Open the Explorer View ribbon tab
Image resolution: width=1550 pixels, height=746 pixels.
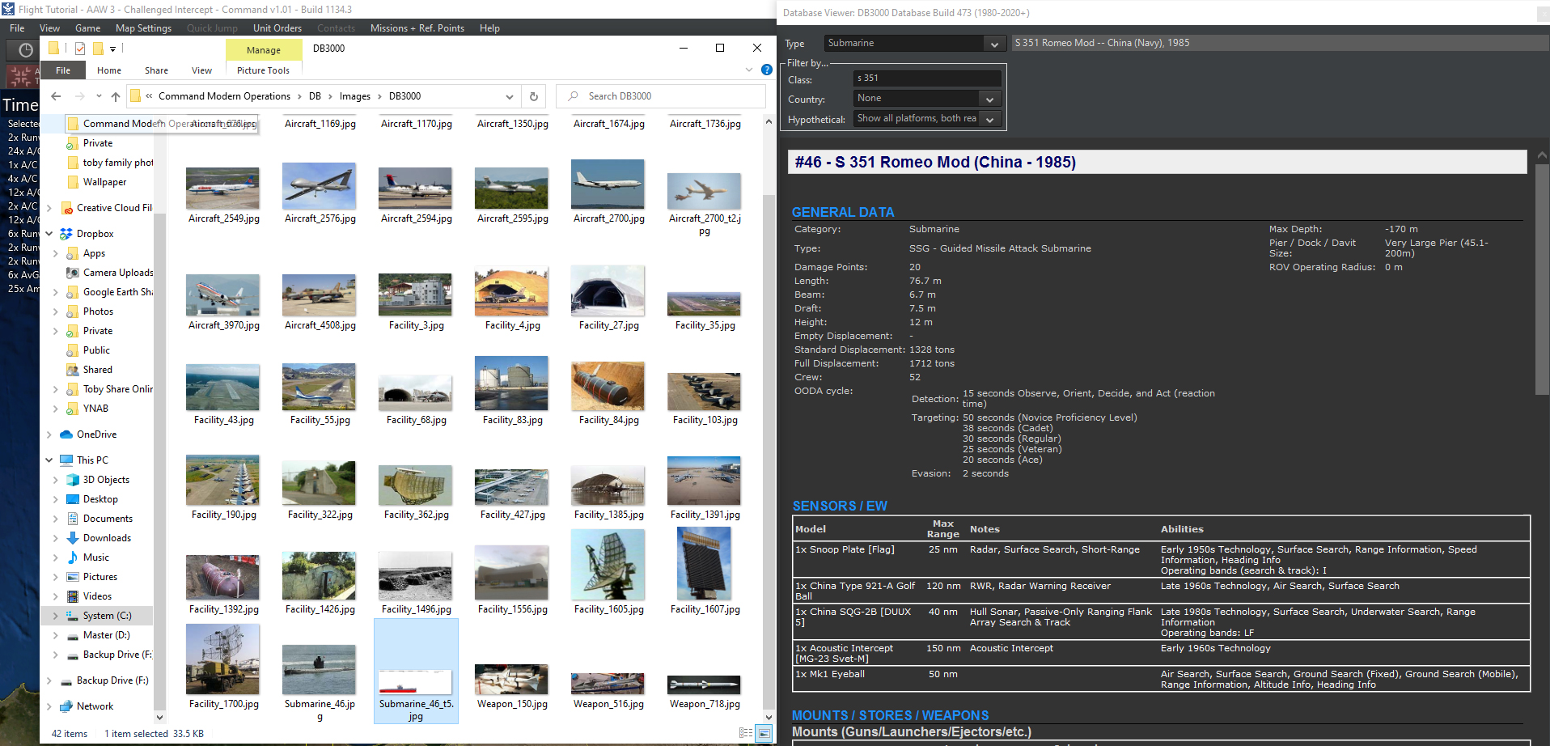[x=202, y=70]
